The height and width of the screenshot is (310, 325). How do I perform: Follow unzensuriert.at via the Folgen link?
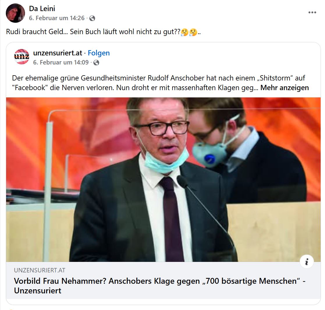(99, 53)
